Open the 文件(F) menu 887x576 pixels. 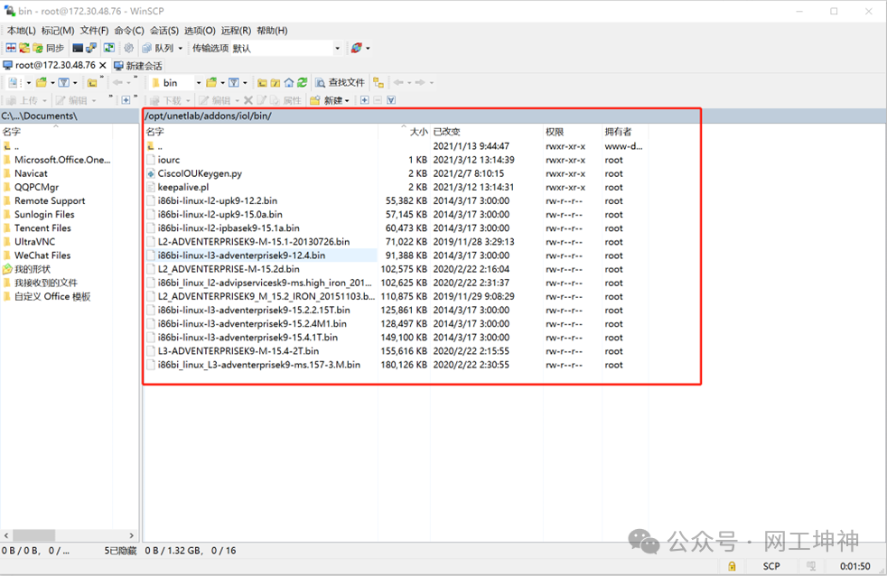(x=94, y=31)
